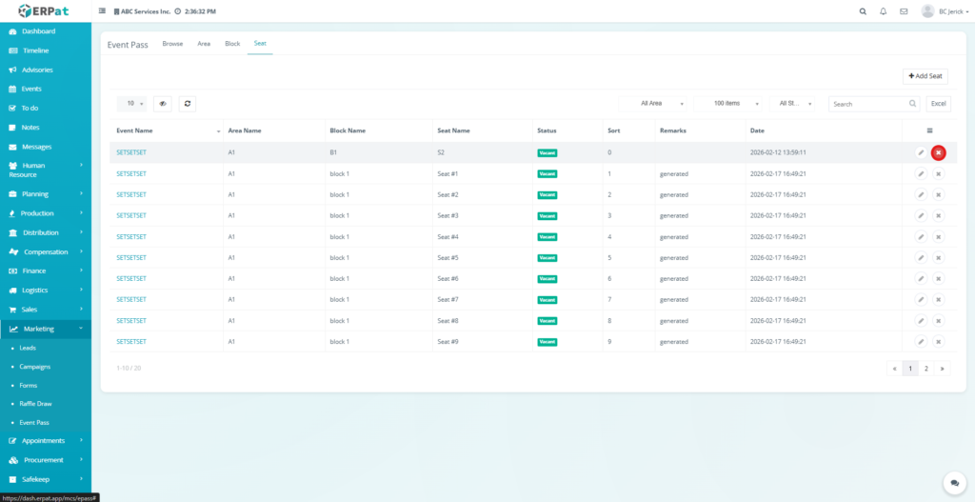975x502 pixels.
Task: Expand the rows-per-page dropdown showing 10
Action: pos(132,104)
